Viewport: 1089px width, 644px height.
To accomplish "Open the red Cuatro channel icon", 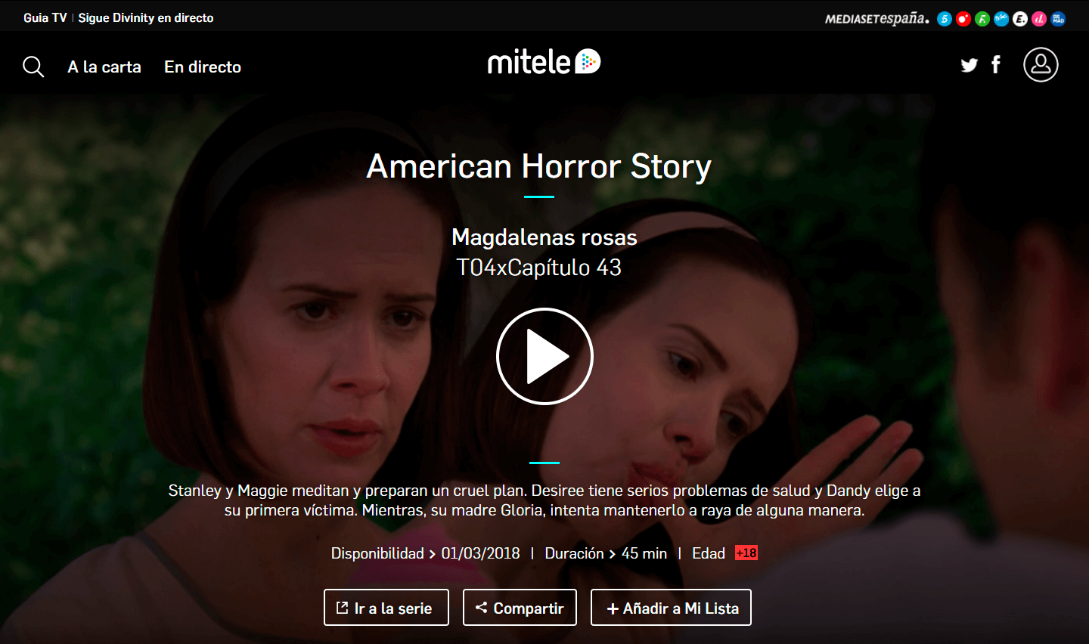I will [963, 19].
